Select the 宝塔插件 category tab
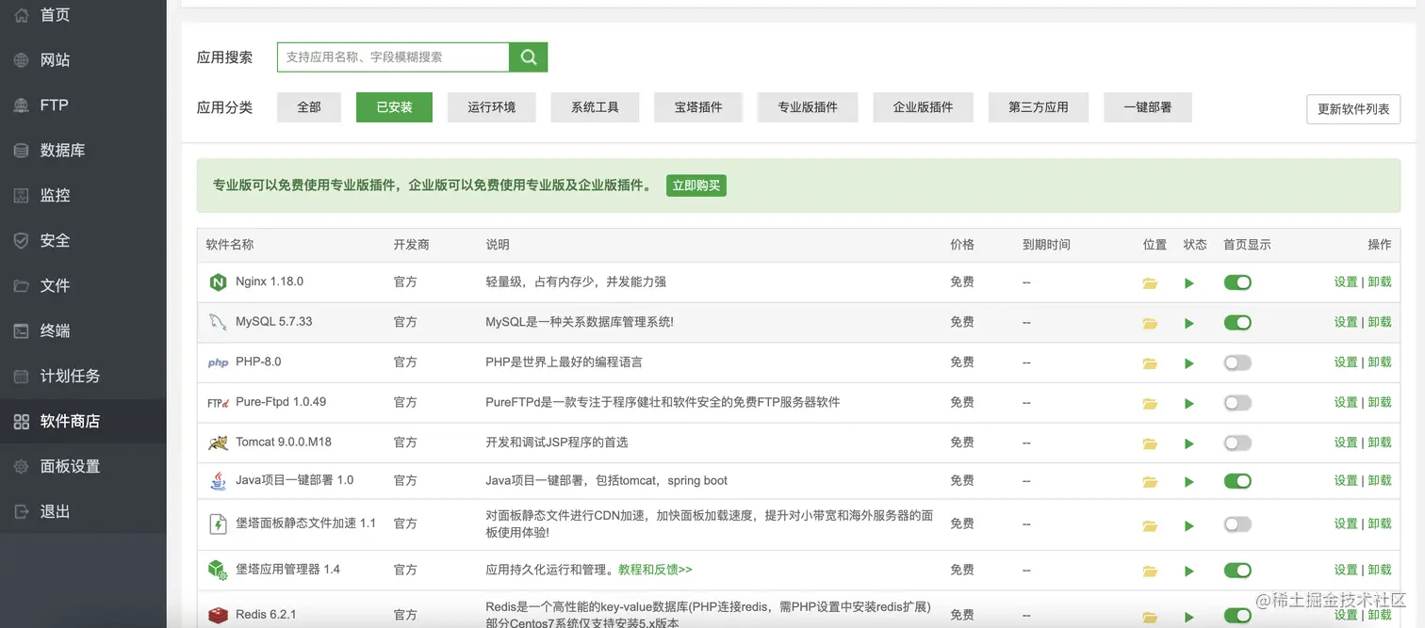This screenshot has width=1425, height=628. [x=698, y=107]
